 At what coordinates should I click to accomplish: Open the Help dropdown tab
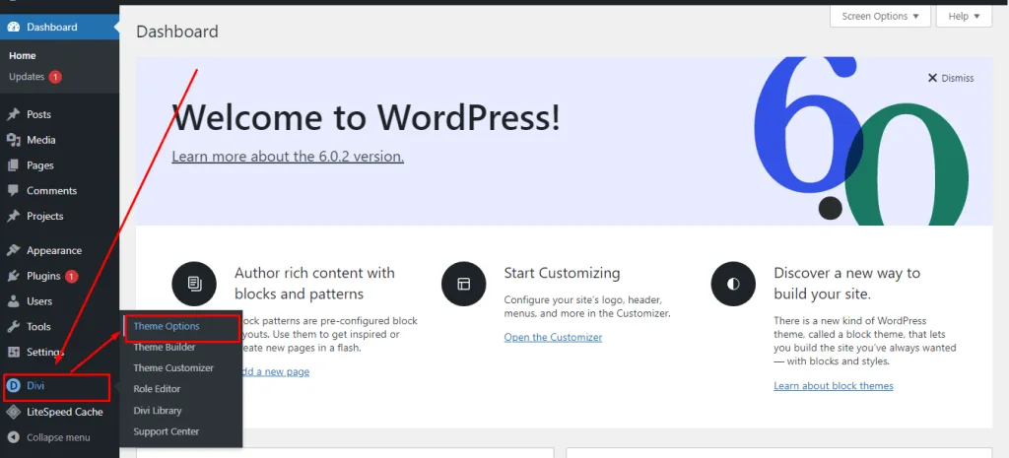964,17
